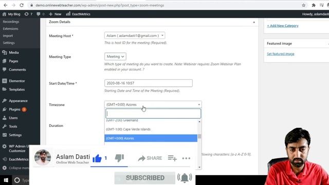Image resolution: width=329 pixels, height=185 pixels.
Task: Click timezone list scroll down arrow
Action: pos(199,167)
